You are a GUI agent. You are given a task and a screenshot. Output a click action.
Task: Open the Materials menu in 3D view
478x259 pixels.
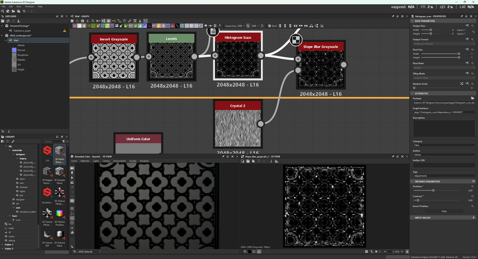[86, 160]
